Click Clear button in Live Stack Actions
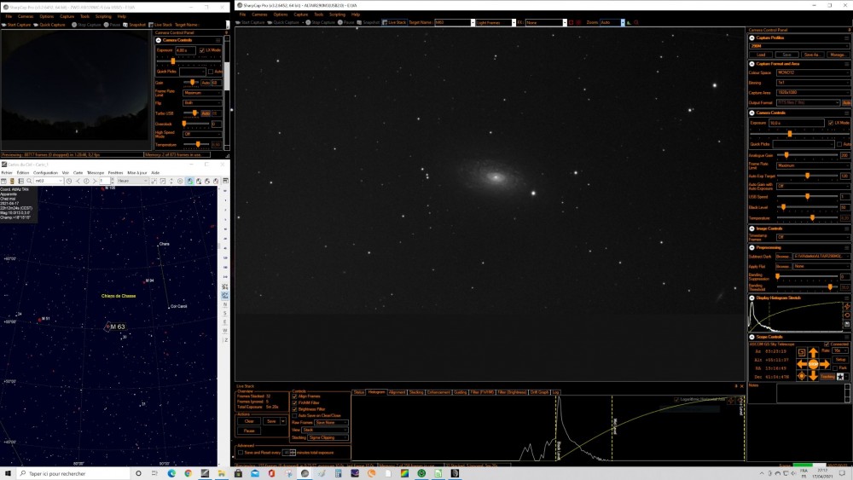 coord(249,421)
